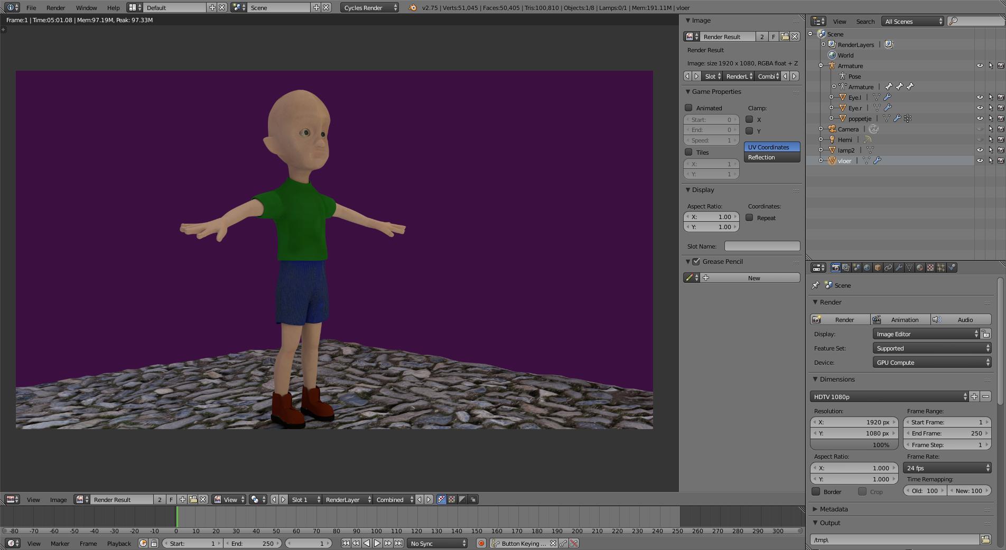This screenshot has width=1006, height=550.
Task: Tick the Repeat coordinates checkbox
Action: (x=749, y=218)
